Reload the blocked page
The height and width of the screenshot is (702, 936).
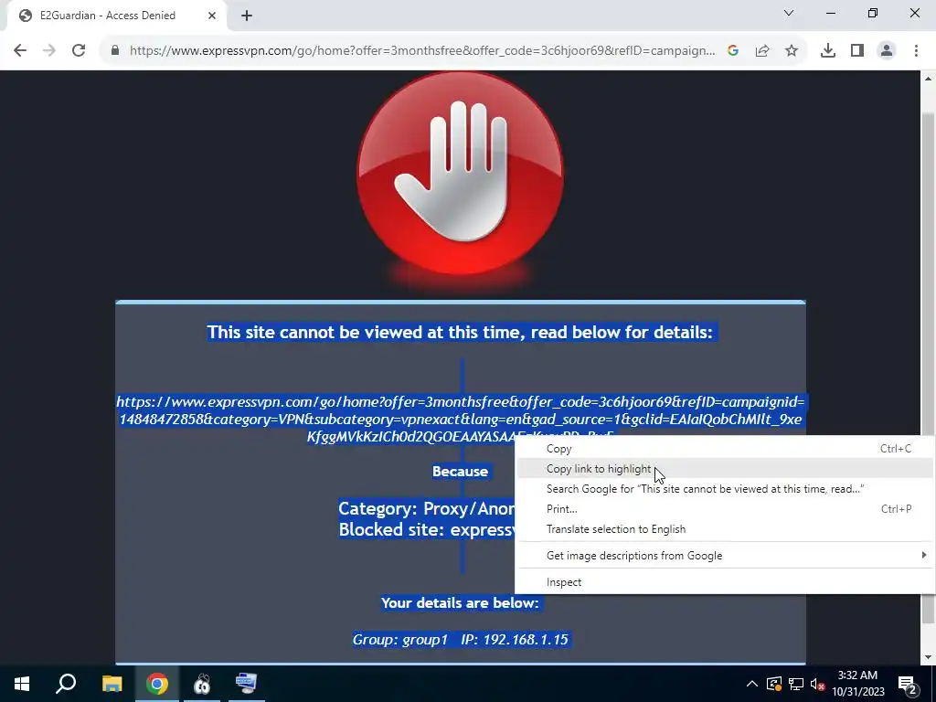click(x=79, y=51)
